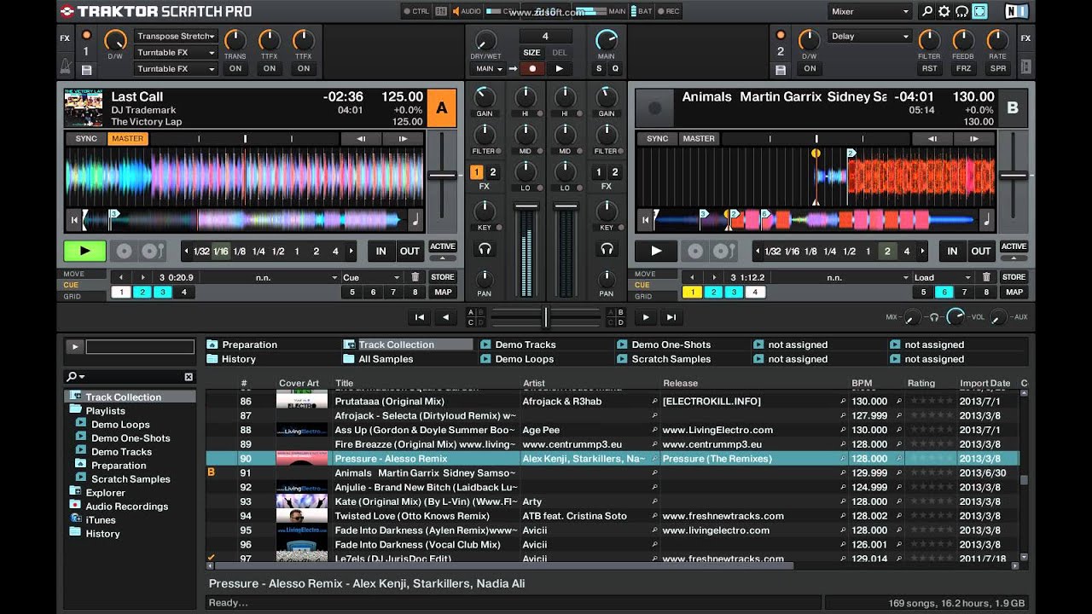Open the Mixer layout dropdown
Screen dimensions: 1092x614
click(870, 11)
